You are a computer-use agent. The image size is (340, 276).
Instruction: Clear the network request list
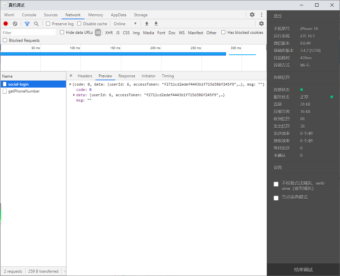(15, 24)
